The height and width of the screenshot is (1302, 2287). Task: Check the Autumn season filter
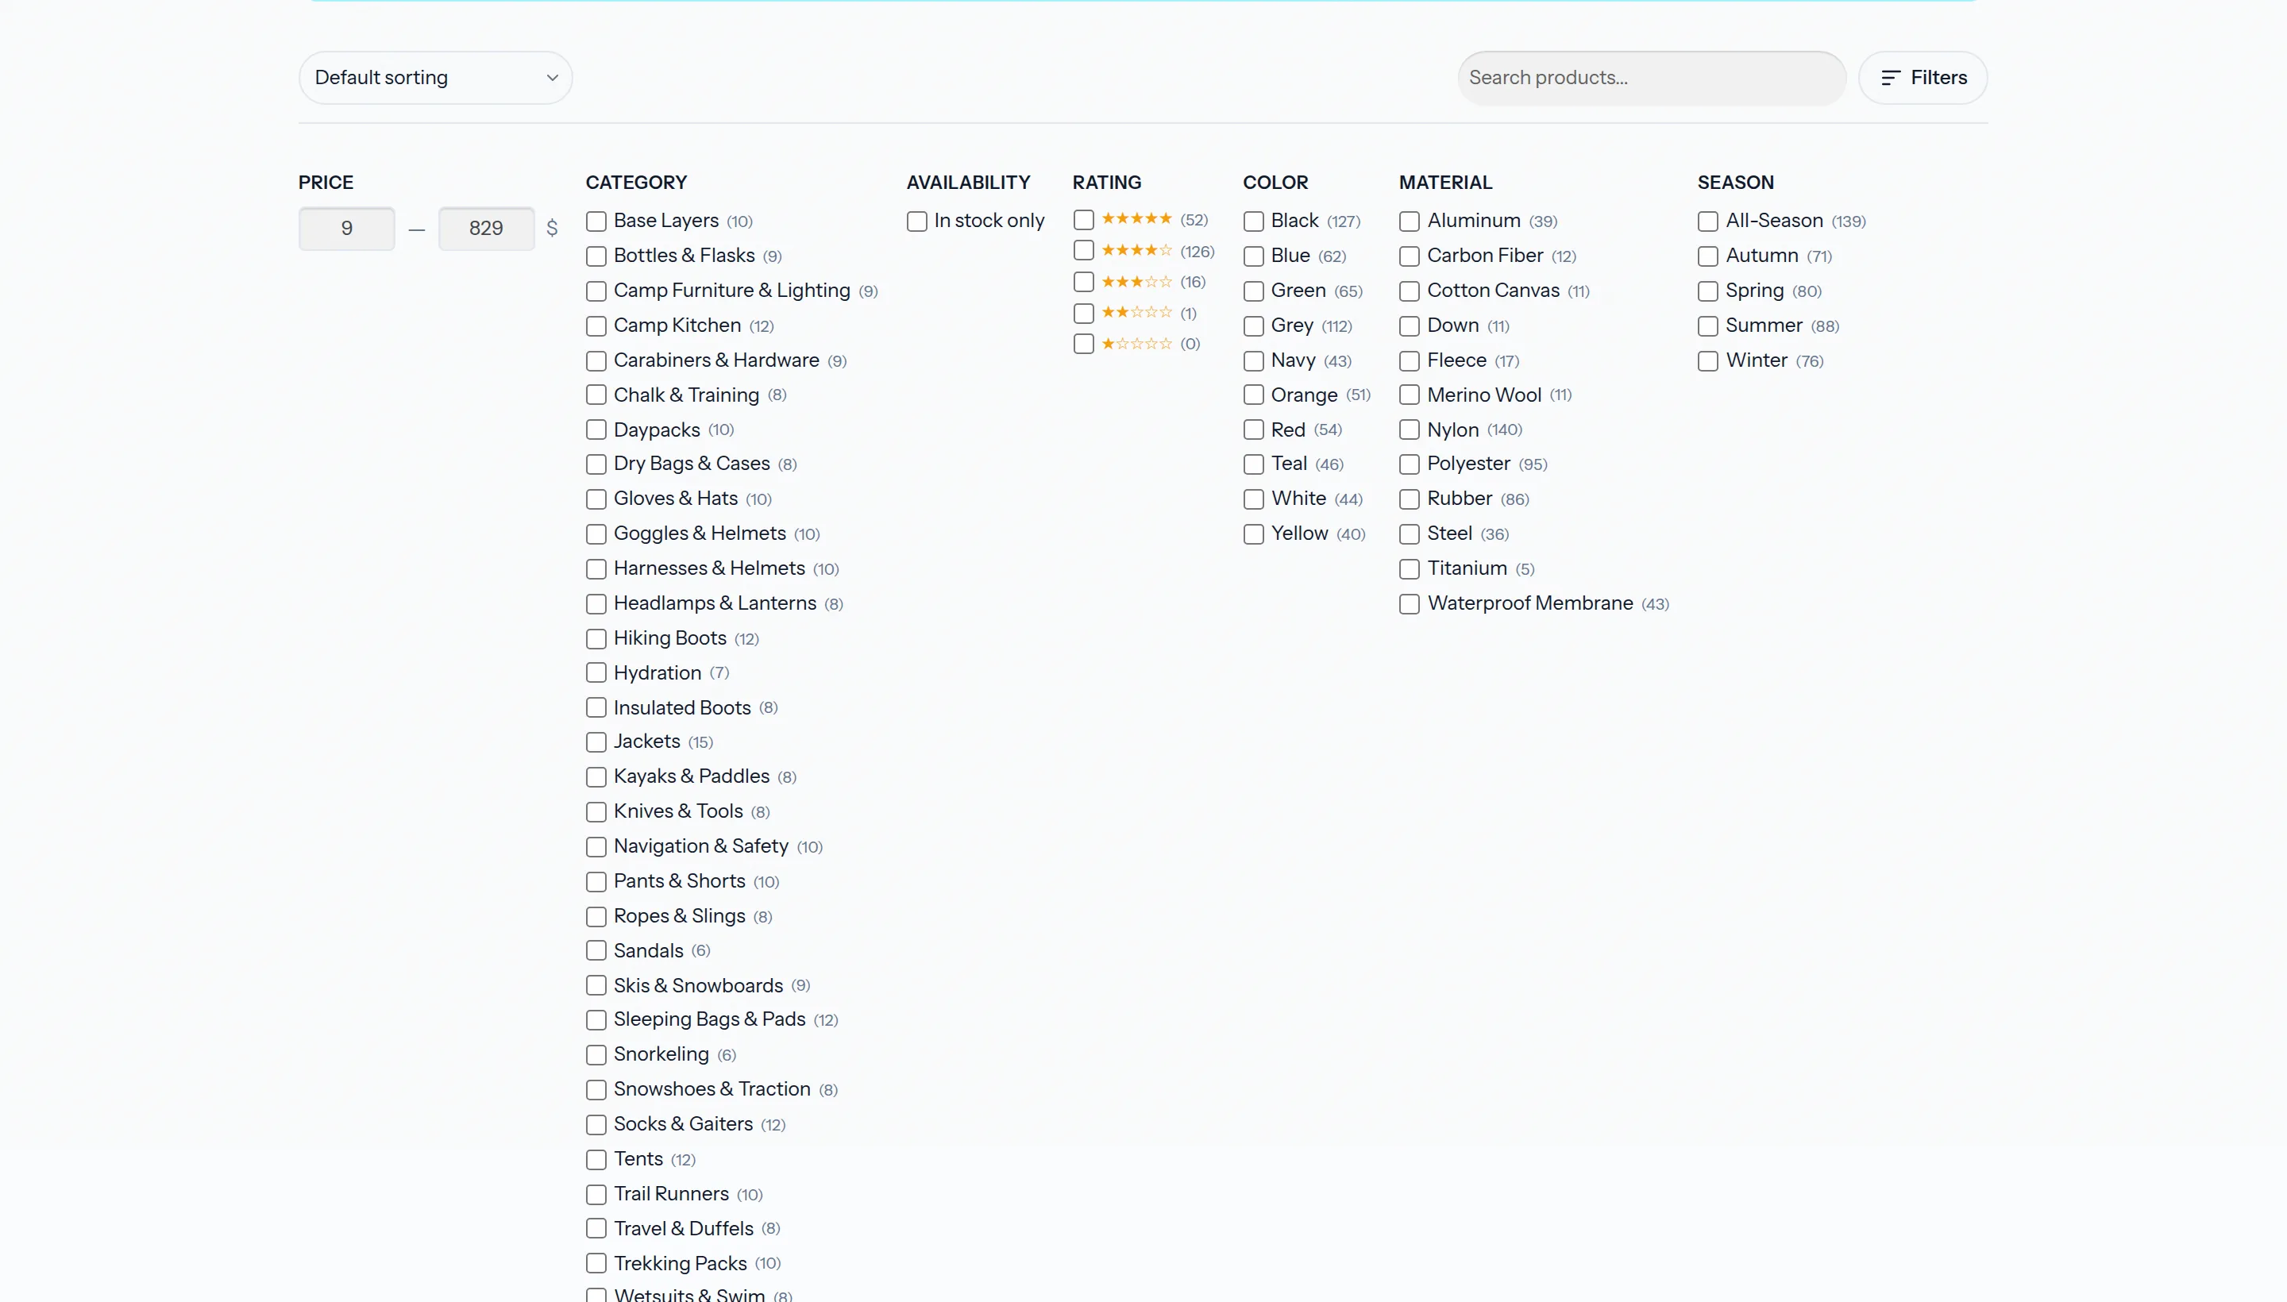(1708, 256)
